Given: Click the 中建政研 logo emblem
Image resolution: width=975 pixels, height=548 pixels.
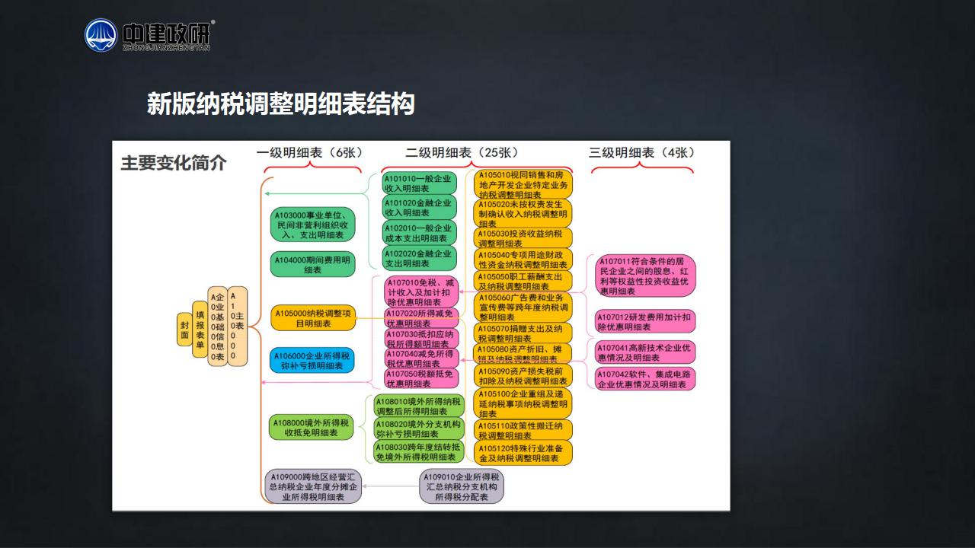Looking at the screenshot, I should pyautogui.click(x=101, y=36).
